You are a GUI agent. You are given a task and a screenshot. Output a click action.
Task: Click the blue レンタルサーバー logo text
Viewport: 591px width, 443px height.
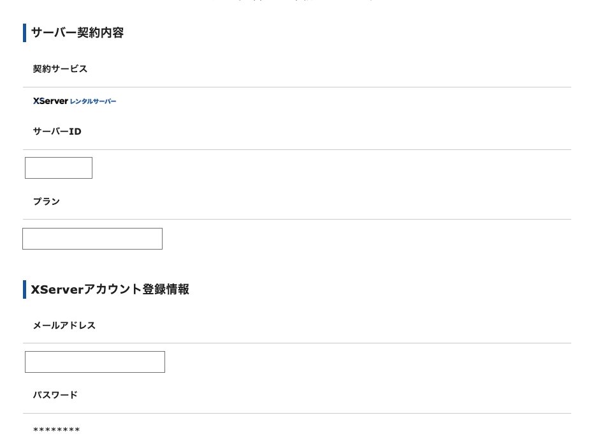tap(93, 101)
